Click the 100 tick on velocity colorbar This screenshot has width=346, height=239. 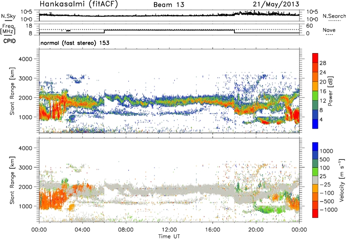(x=325, y=168)
